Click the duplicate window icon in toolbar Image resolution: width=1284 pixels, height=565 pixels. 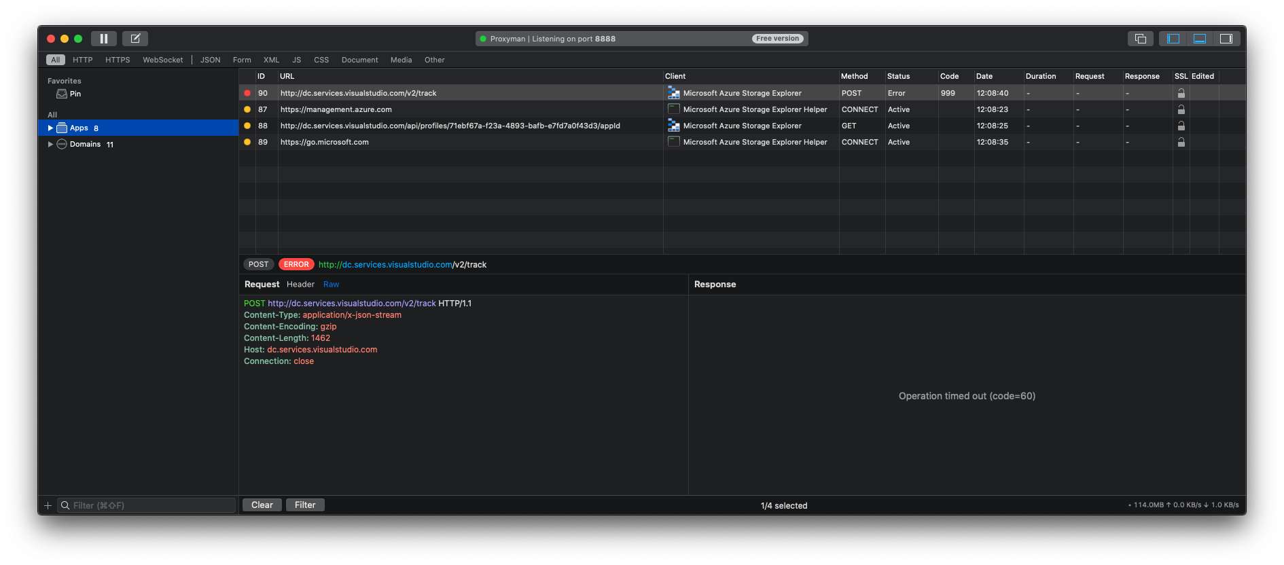(1141, 39)
